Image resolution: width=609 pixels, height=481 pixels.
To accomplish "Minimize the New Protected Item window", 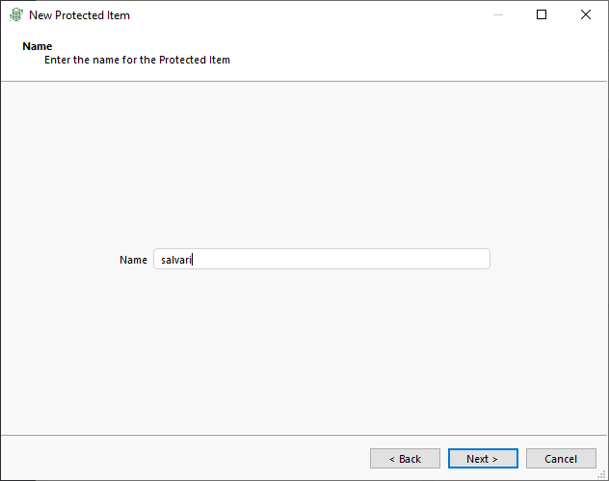I will (x=498, y=14).
